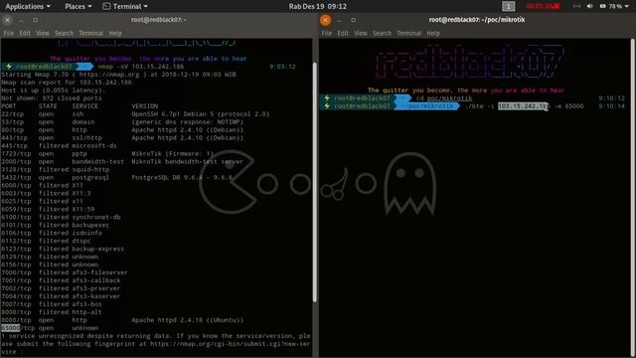Maximize the poc/mikrotik terminal window
Viewport: 636px width, 358px height.
pos(354,20)
